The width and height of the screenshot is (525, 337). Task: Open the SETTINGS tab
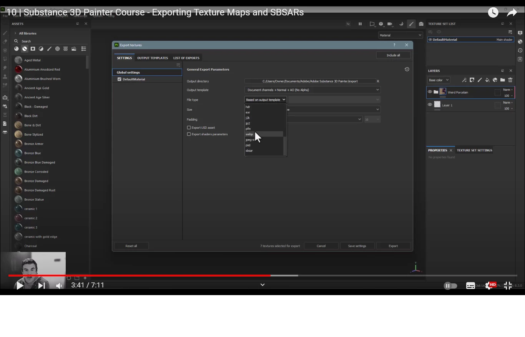[x=125, y=58]
